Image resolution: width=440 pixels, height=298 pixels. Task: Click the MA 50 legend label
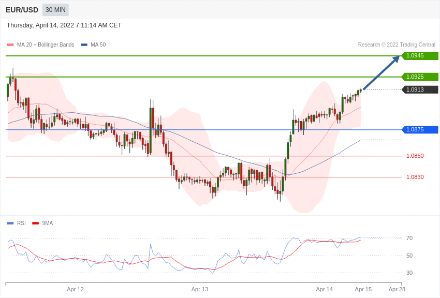click(98, 44)
